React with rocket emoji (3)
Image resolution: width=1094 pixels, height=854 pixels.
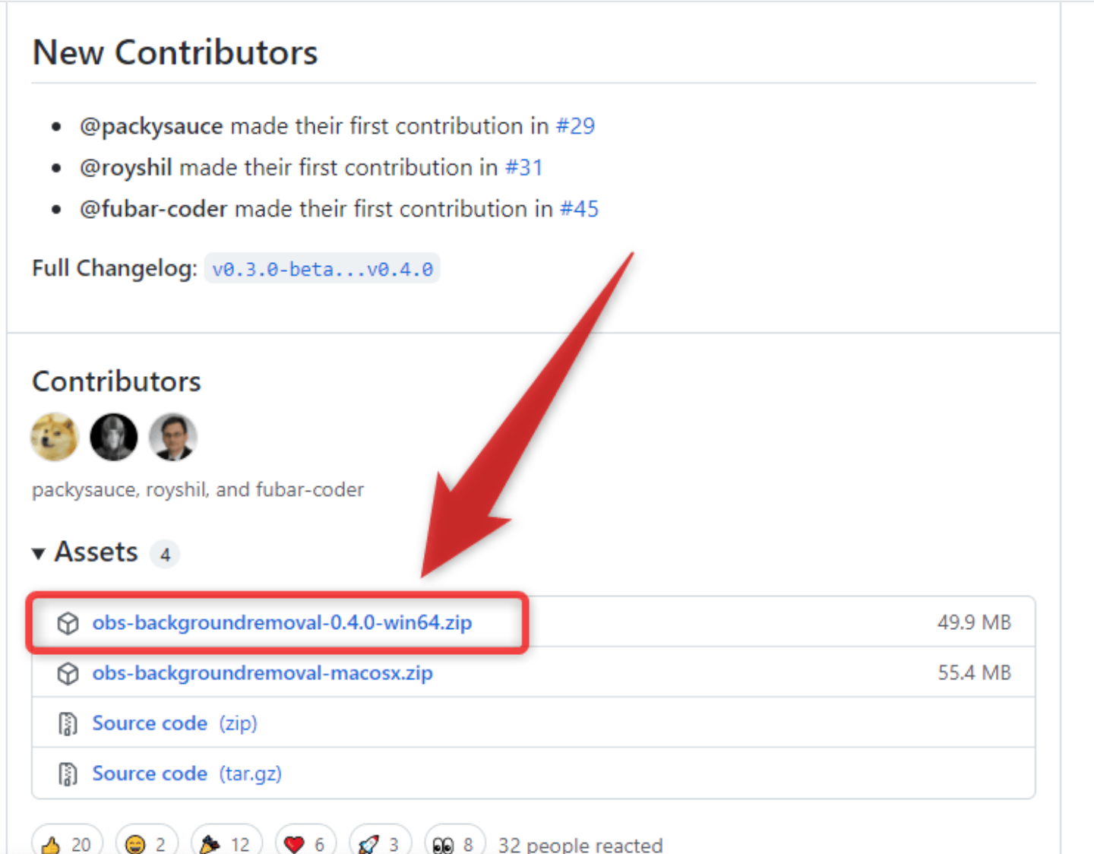tap(380, 843)
